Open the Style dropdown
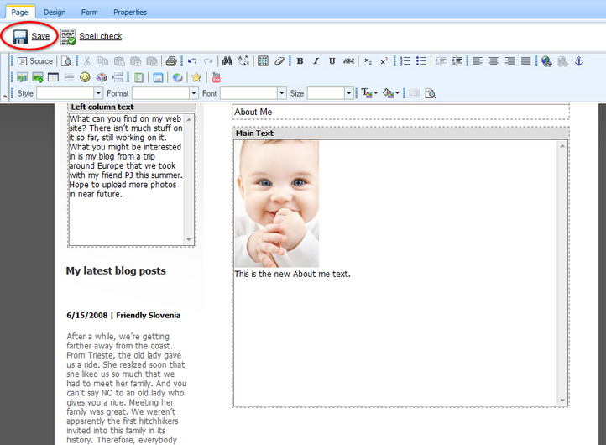606x445 pixels. pos(98,93)
